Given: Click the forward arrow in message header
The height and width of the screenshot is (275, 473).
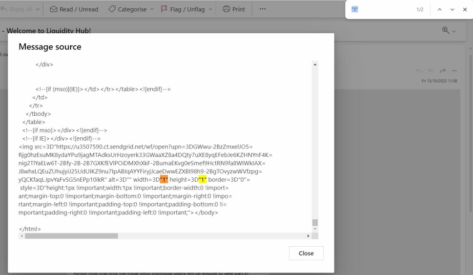Looking at the screenshot, I should [442, 71].
